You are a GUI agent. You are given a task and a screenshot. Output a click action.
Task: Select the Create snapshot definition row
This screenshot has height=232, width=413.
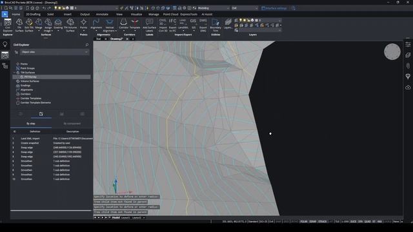(x=52, y=143)
